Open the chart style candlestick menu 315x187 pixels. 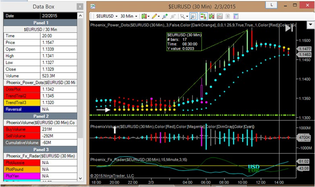[x=144, y=16]
